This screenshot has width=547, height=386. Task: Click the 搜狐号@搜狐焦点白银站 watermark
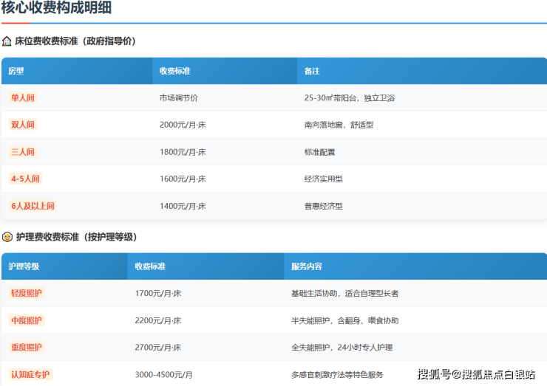476,374
